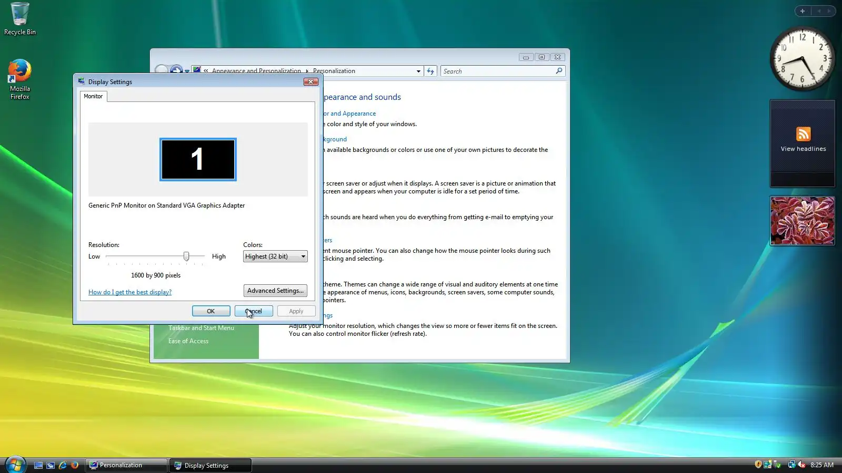
Task: Click the analog clock gadget
Action: (802, 59)
